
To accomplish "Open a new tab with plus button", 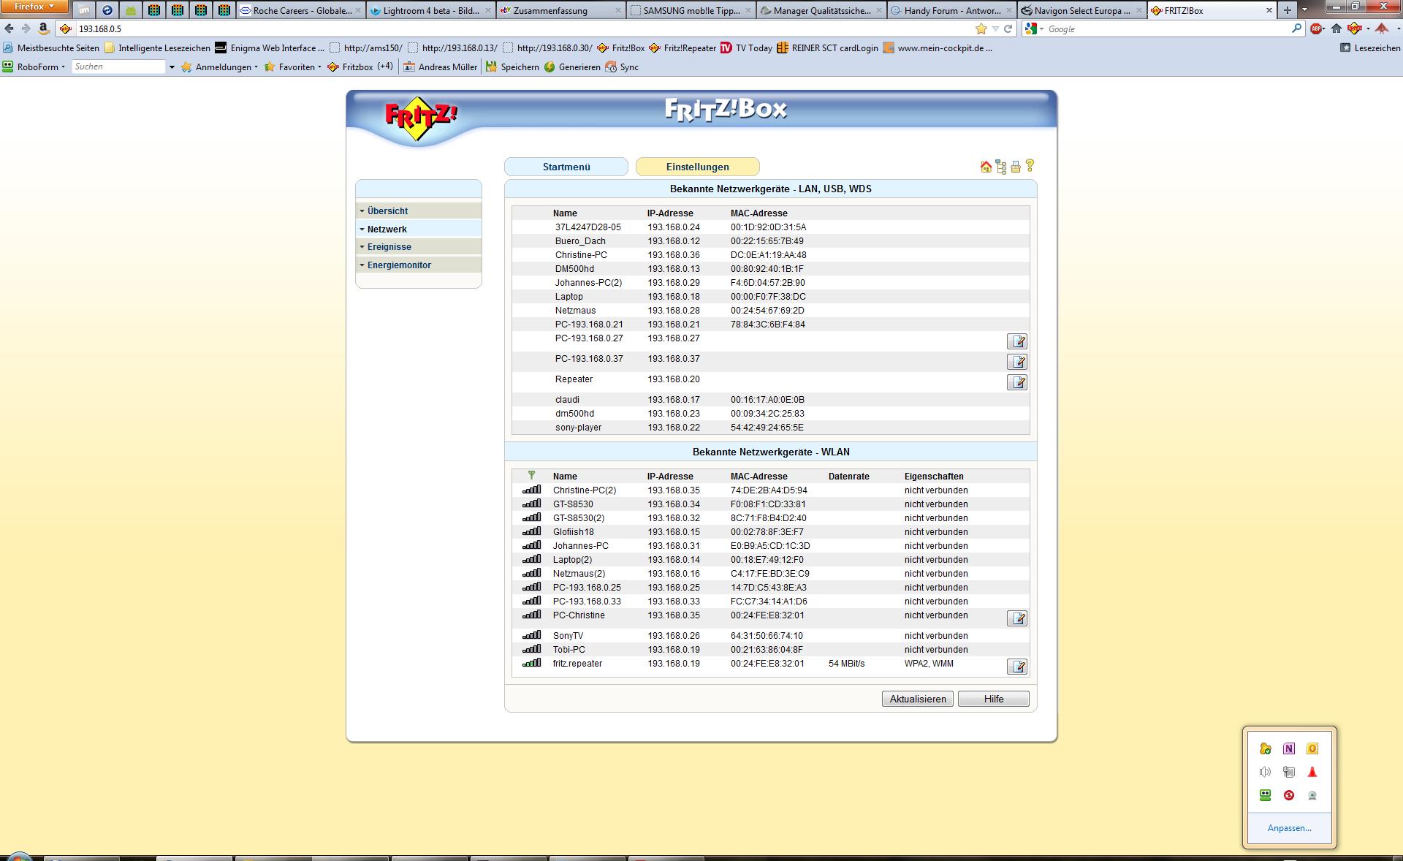I will (x=1288, y=10).
